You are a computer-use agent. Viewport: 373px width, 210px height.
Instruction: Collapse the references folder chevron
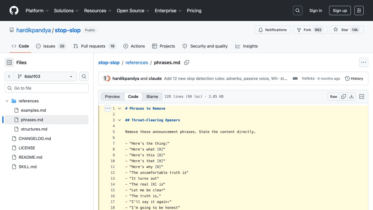pos(7,101)
